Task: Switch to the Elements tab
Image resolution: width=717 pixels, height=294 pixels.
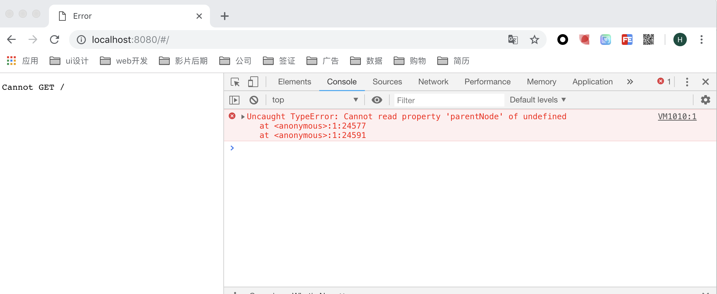Action: click(294, 82)
